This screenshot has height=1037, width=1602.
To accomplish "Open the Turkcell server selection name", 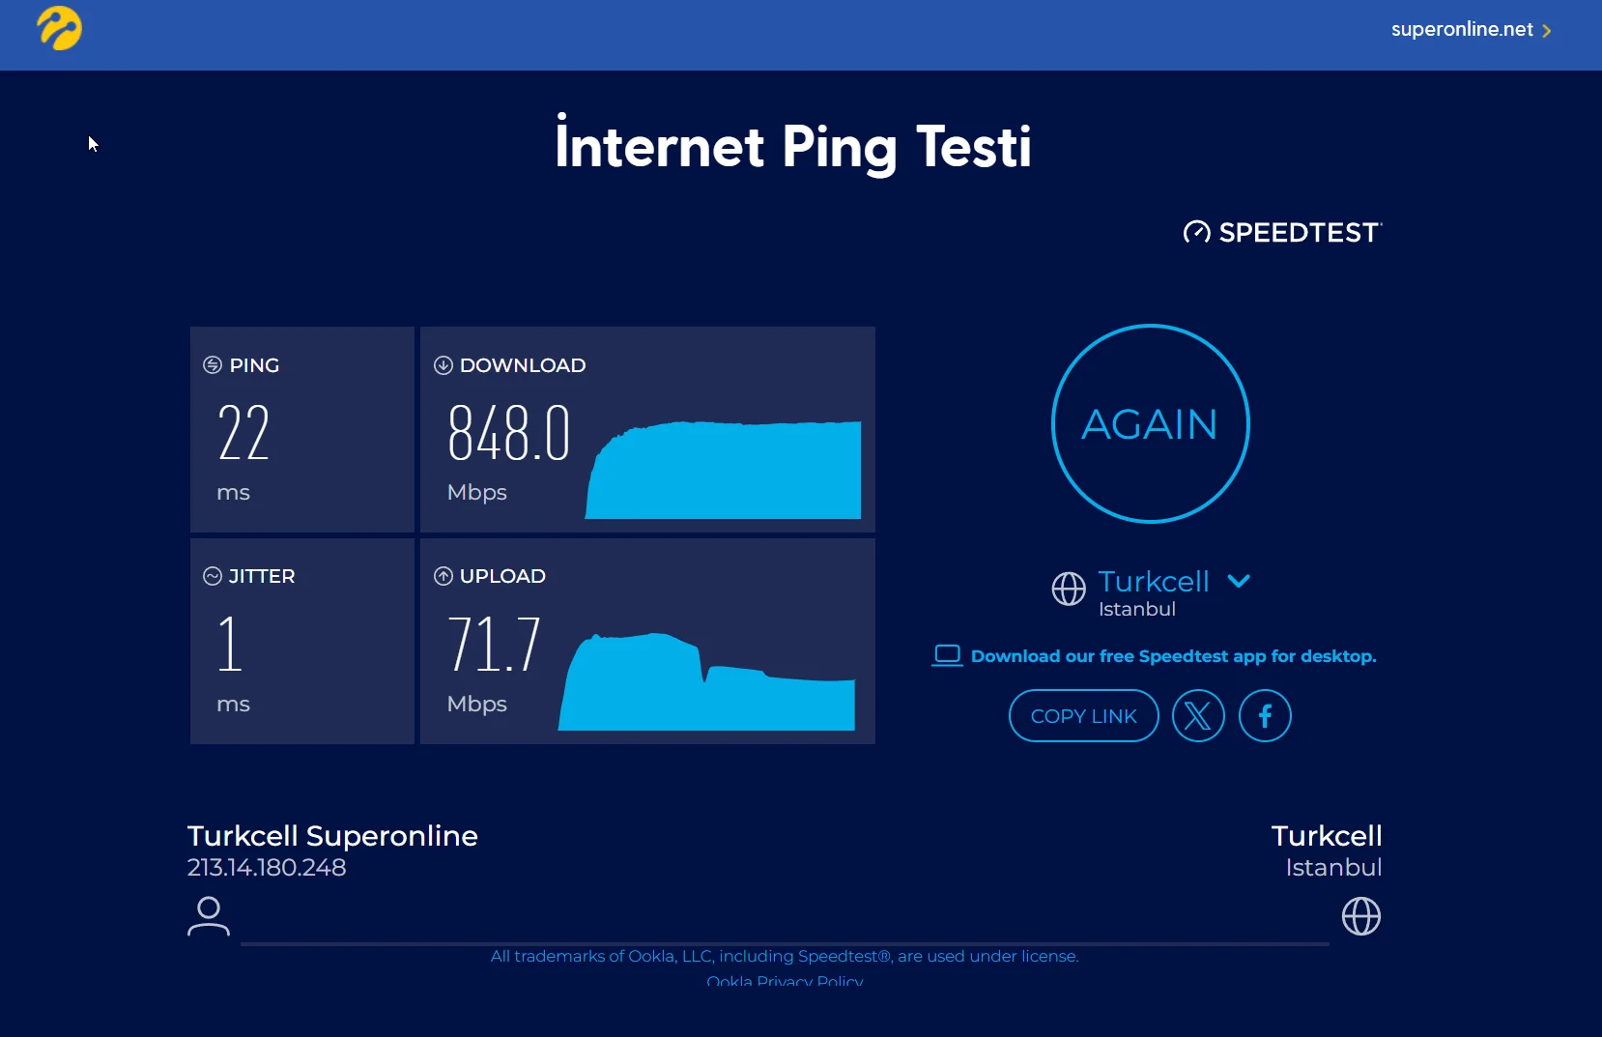I will coord(1154,582).
